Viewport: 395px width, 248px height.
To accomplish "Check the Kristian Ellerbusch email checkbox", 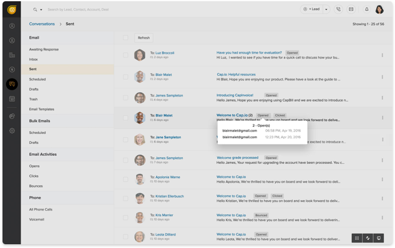I will 125,198.
